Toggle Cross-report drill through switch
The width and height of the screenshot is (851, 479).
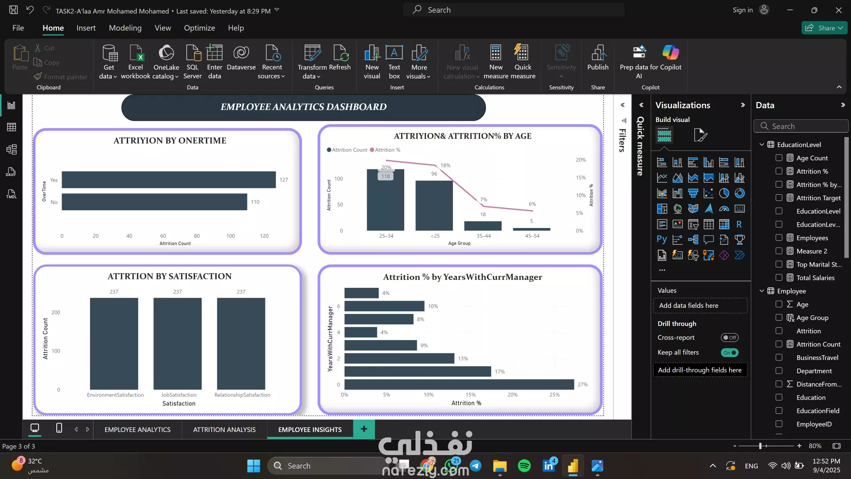tap(729, 338)
